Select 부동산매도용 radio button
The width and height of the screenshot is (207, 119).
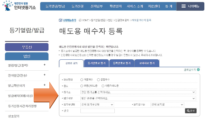coord(82,86)
